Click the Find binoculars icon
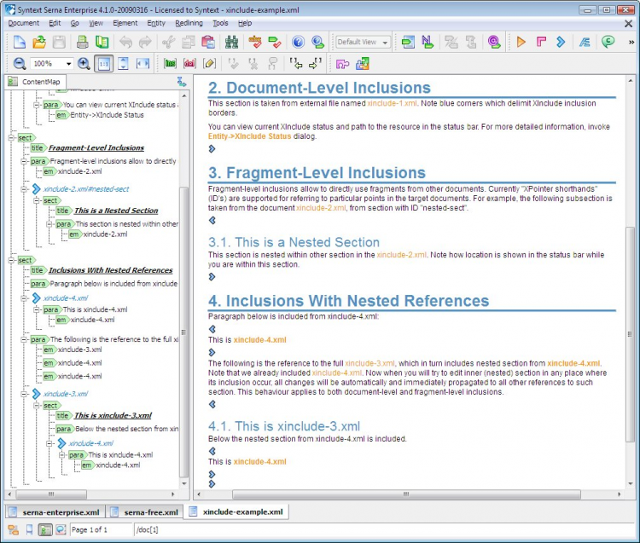Screen dimensions: 640x543 tap(231, 42)
